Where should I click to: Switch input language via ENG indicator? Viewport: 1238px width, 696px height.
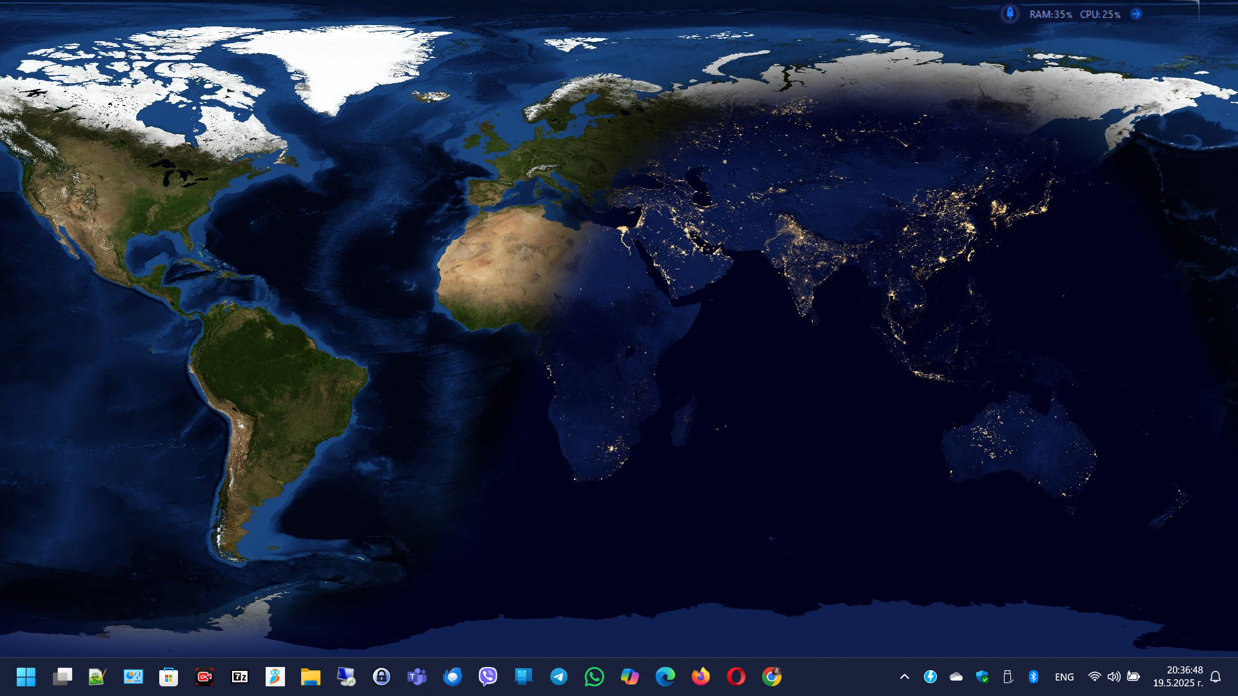point(1065,677)
